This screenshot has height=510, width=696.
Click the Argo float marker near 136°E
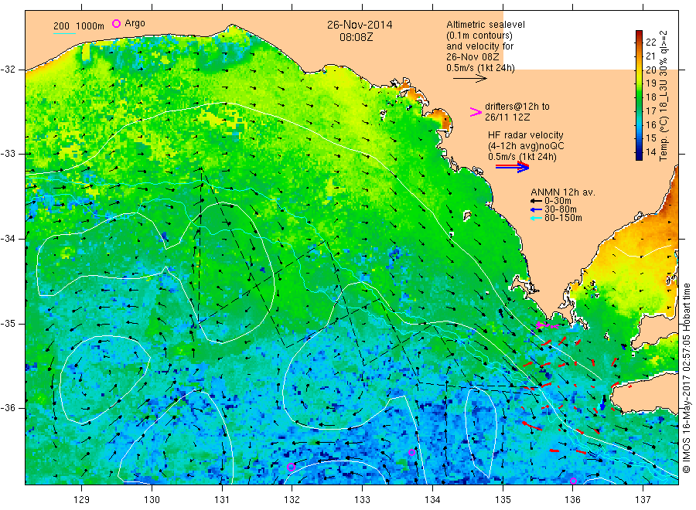pos(573,481)
